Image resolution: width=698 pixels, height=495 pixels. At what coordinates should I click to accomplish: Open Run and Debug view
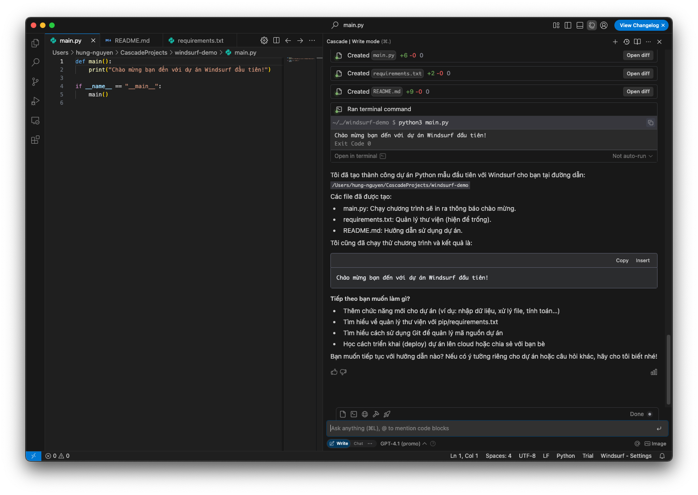[x=35, y=101]
